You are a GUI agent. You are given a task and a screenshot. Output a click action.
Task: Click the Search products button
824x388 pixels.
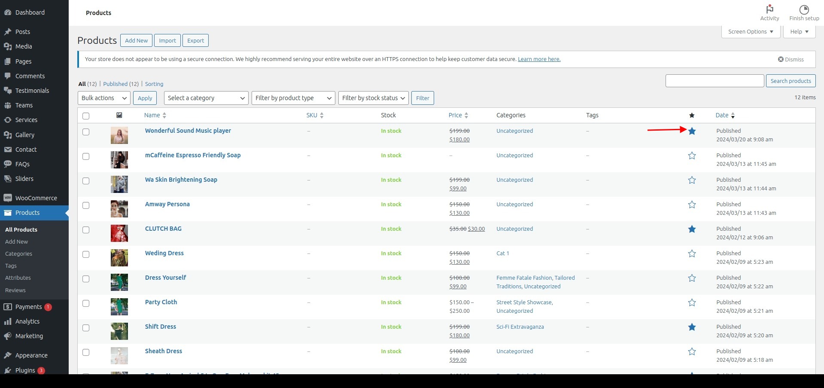pos(791,81)
